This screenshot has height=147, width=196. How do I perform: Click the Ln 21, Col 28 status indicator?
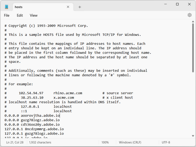pyautogui.click(x=15, y=142)
